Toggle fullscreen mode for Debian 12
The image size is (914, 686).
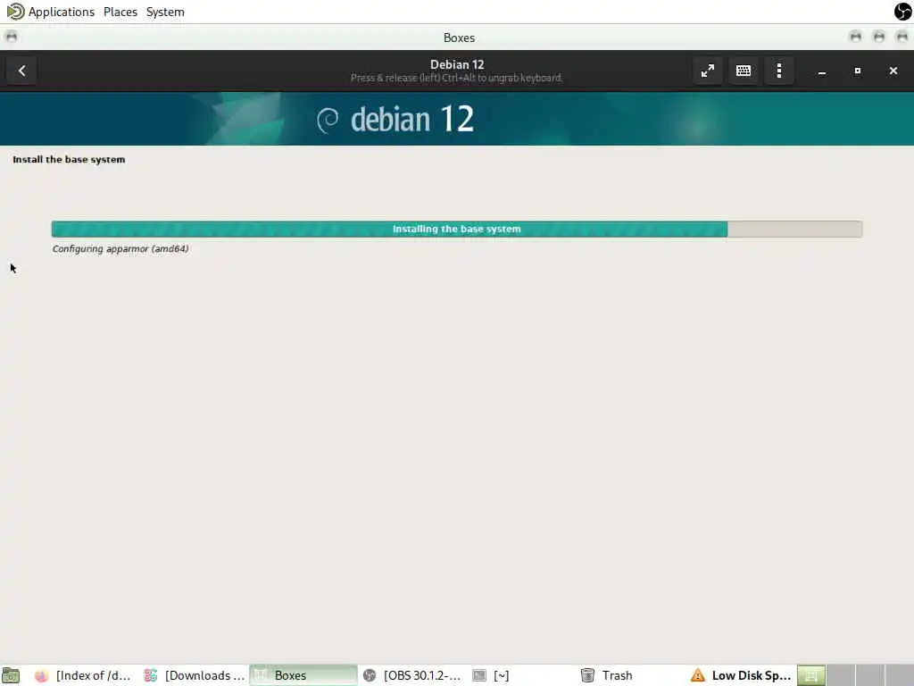point(707,71)
